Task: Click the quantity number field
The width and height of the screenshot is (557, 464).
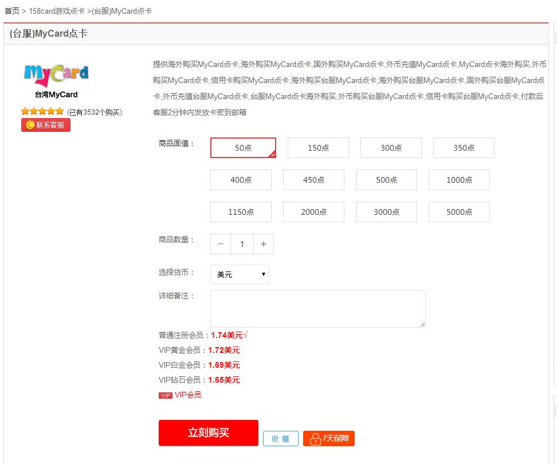Action: [x=242, y=244]
